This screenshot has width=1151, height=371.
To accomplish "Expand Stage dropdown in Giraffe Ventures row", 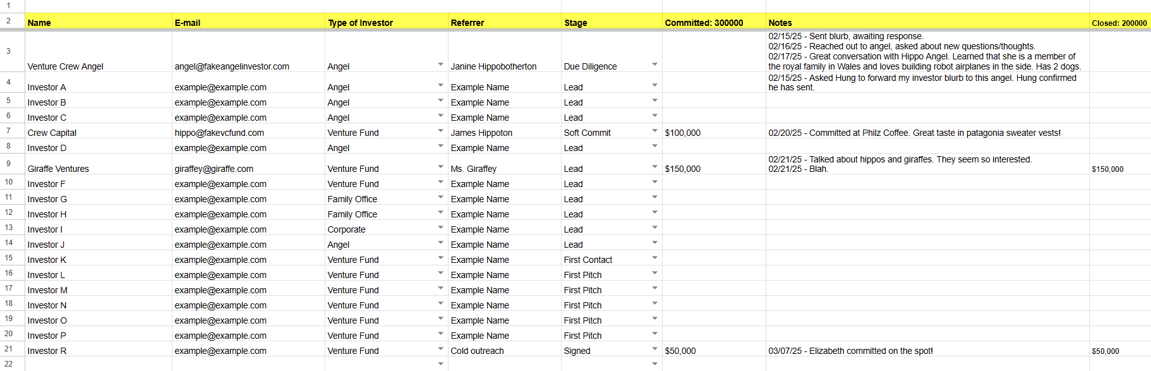I will (654, 167).
